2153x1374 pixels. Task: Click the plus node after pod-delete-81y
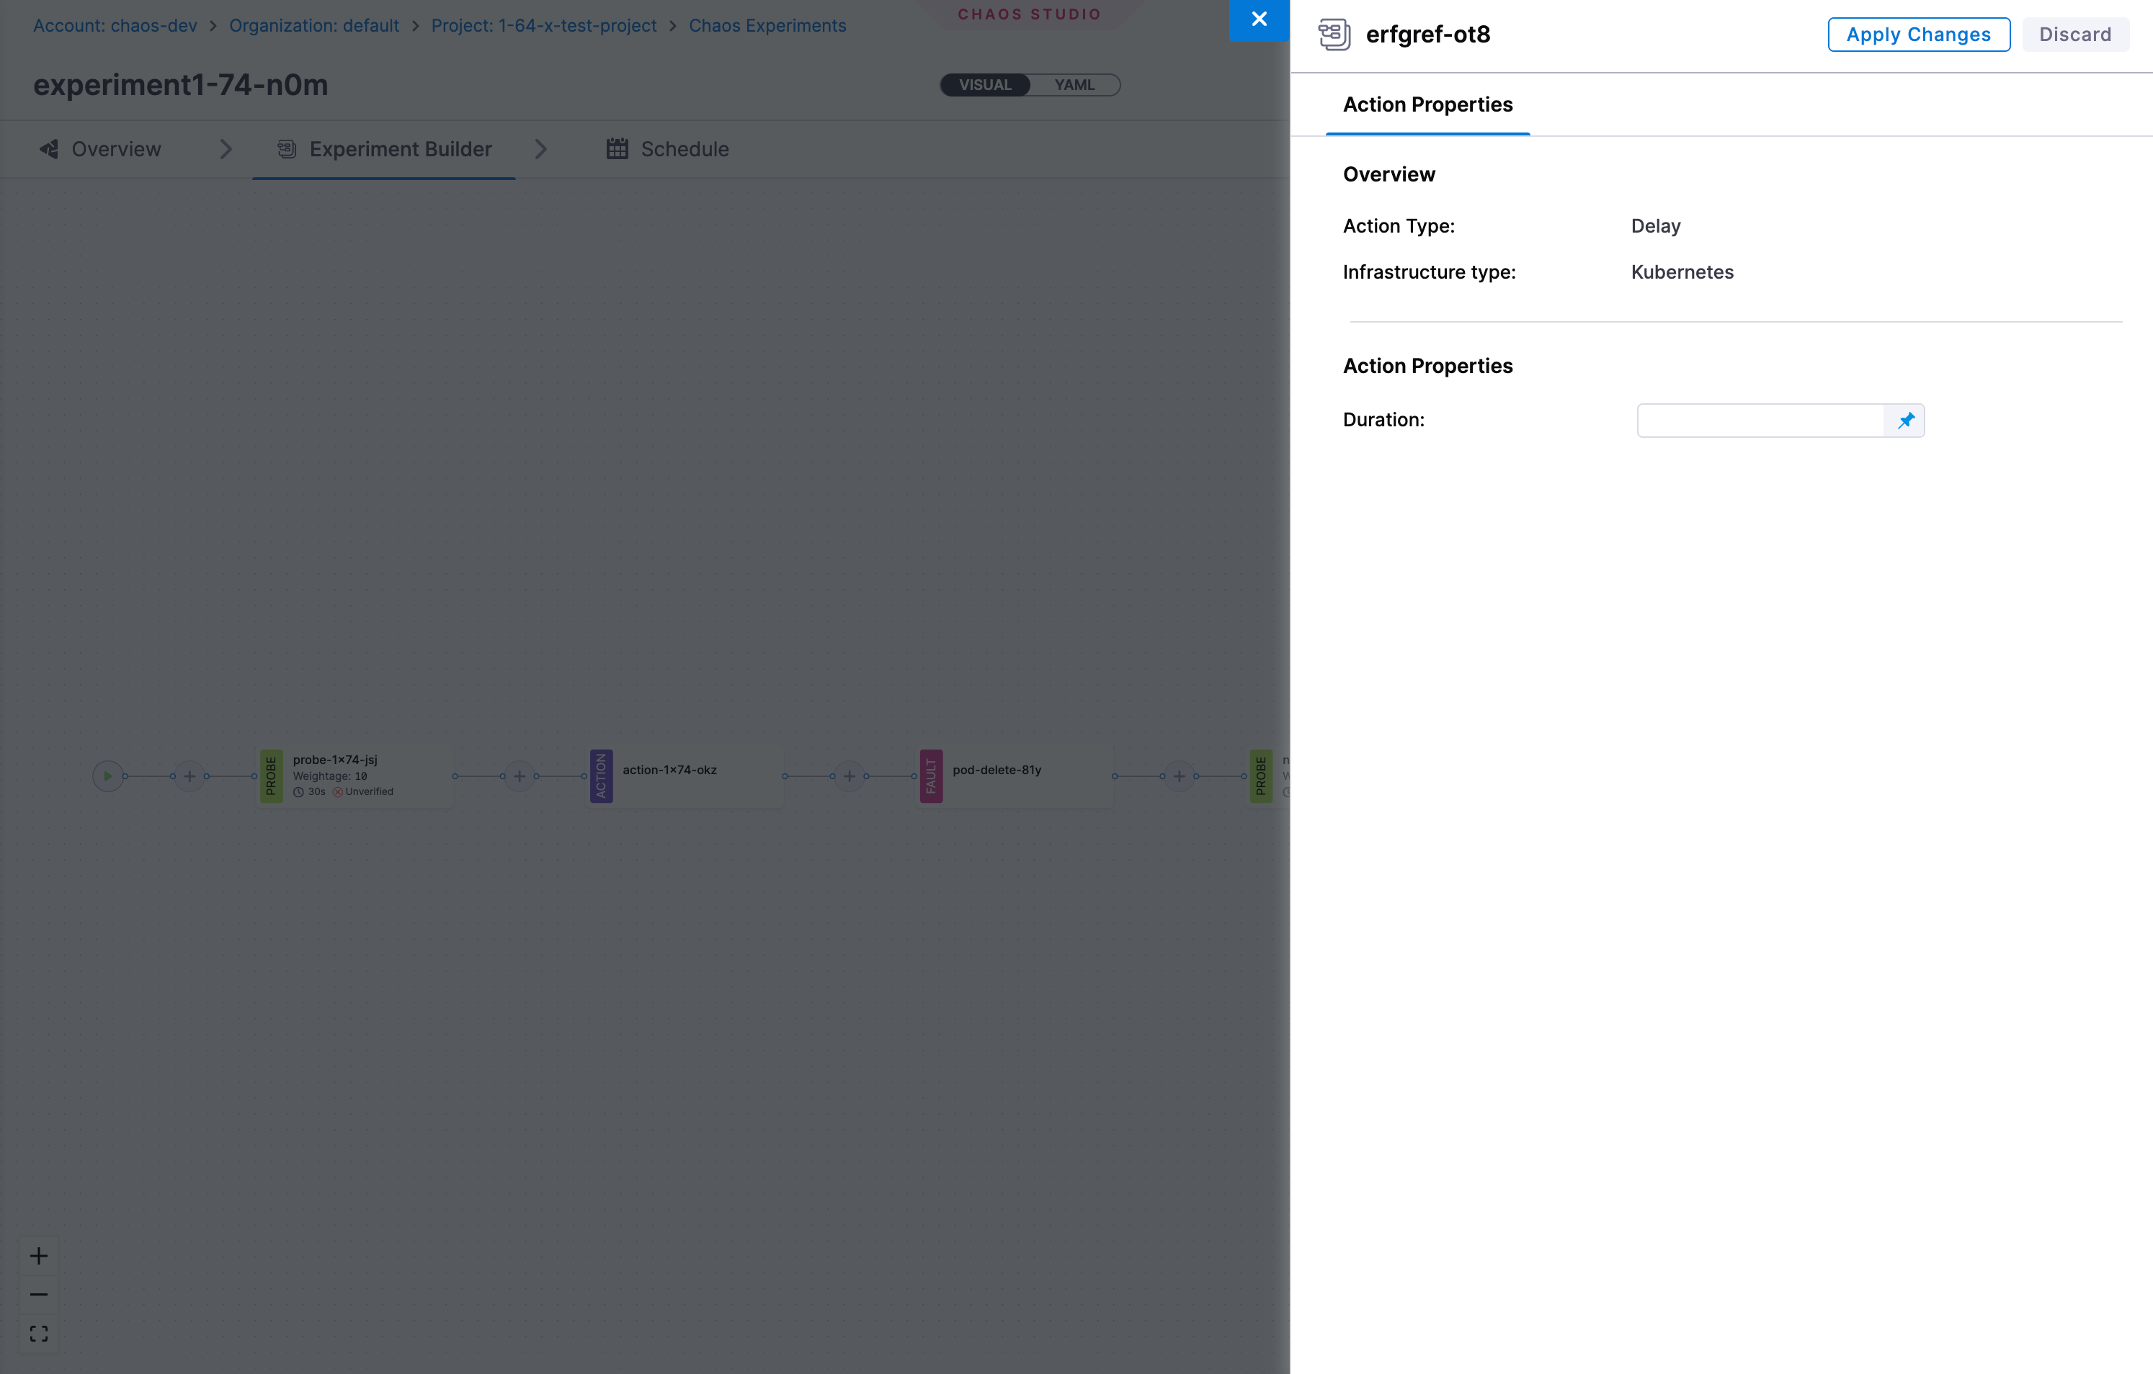tap(1180, 776)
